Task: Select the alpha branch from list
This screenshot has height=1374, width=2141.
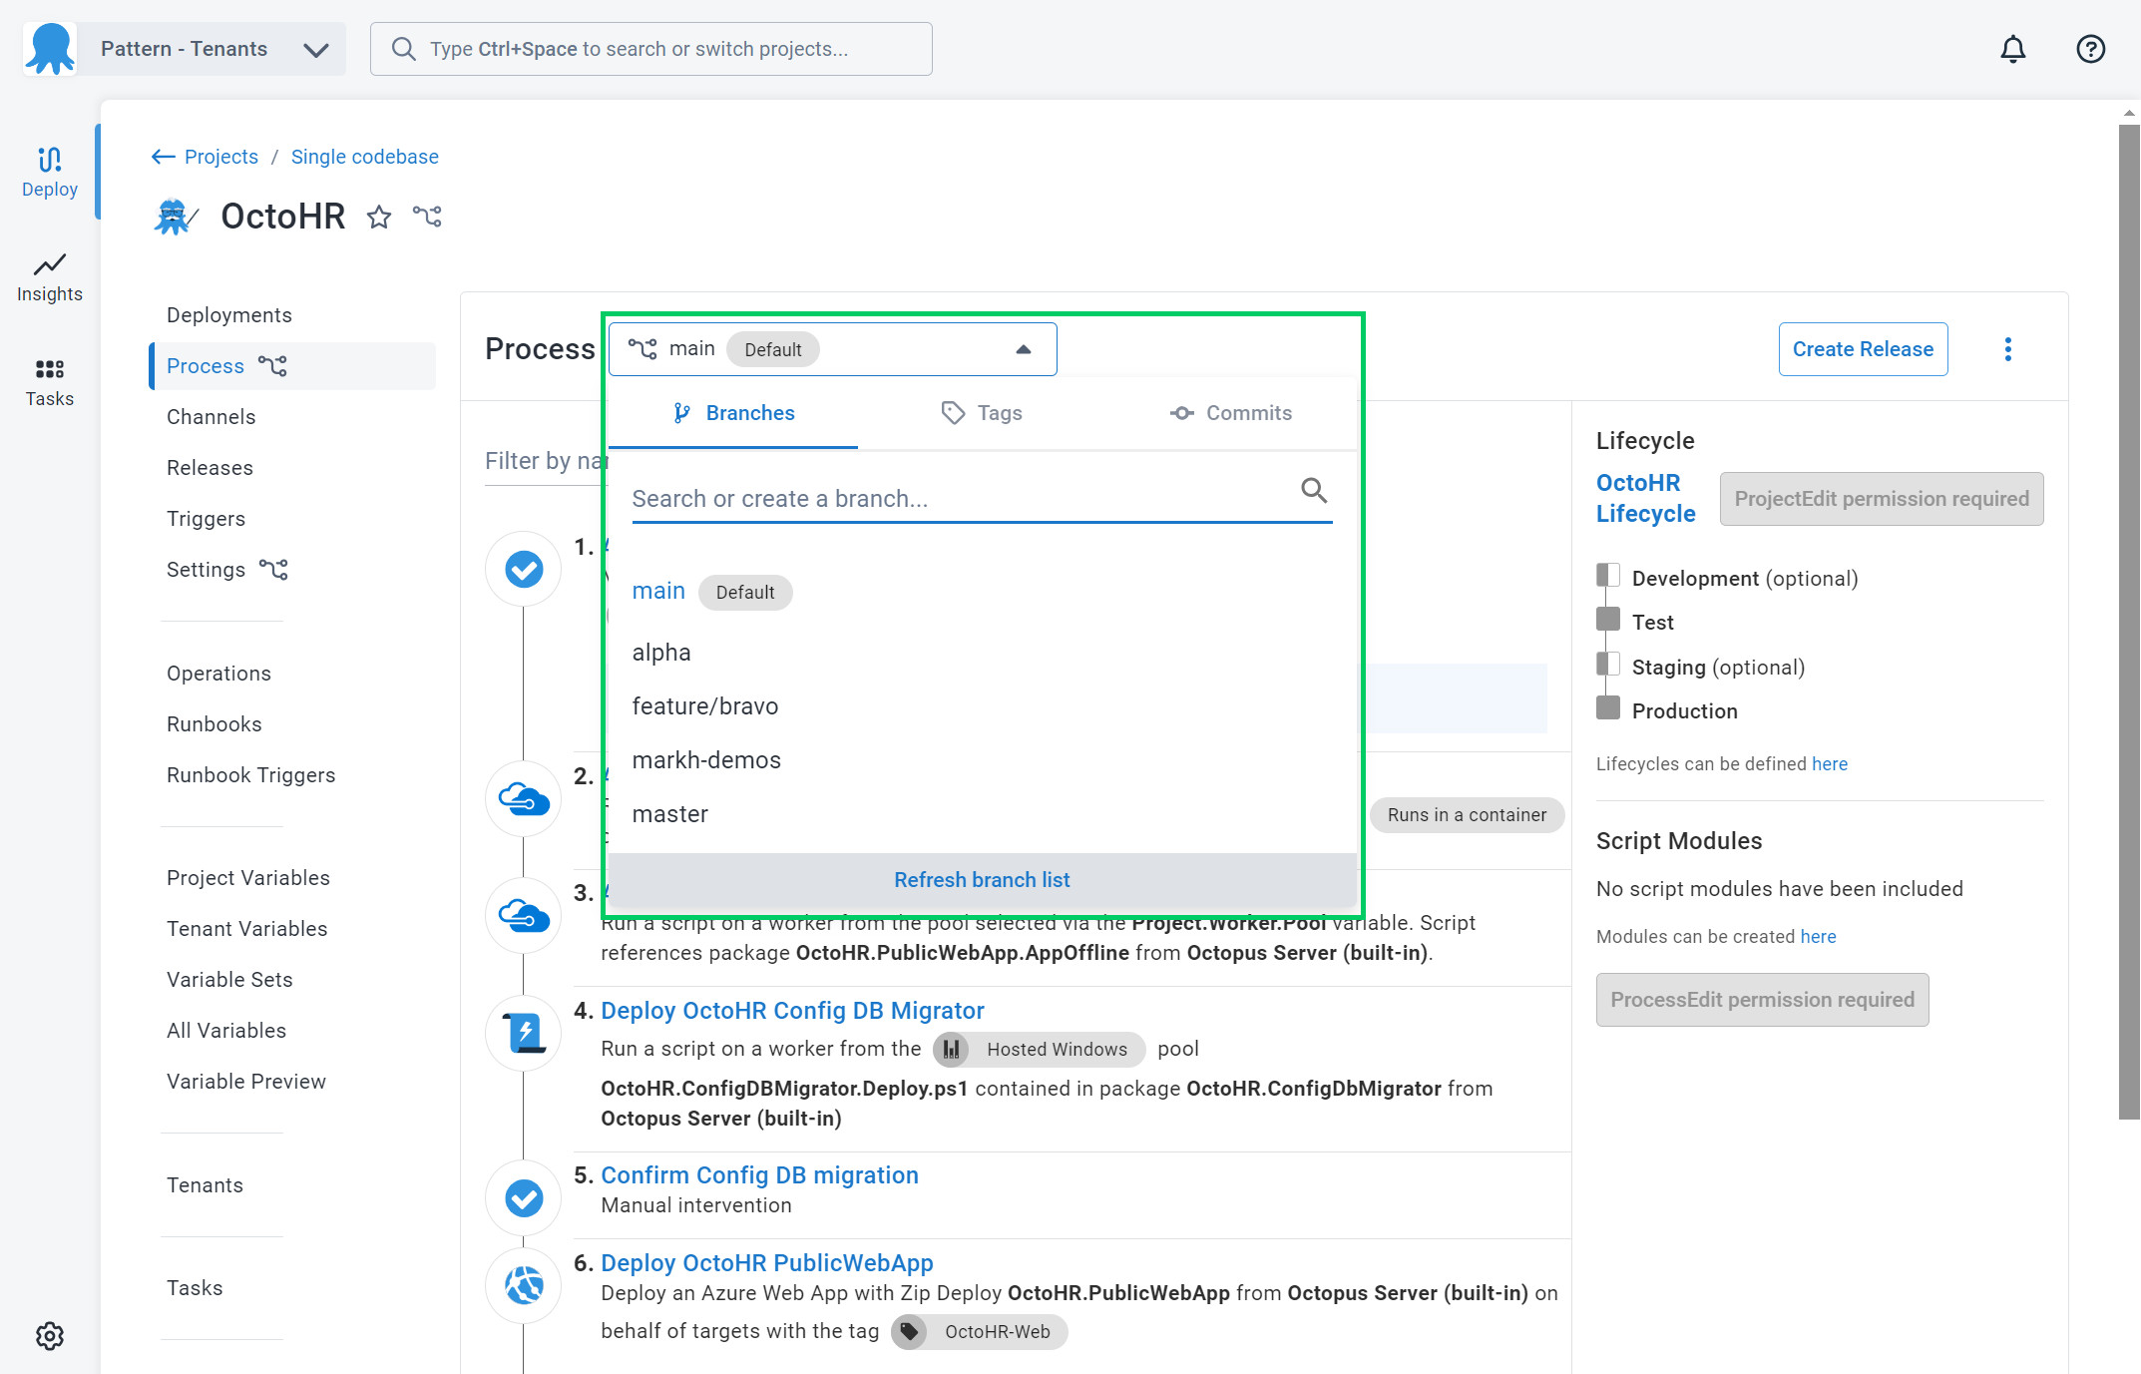Action: [661, 652]
